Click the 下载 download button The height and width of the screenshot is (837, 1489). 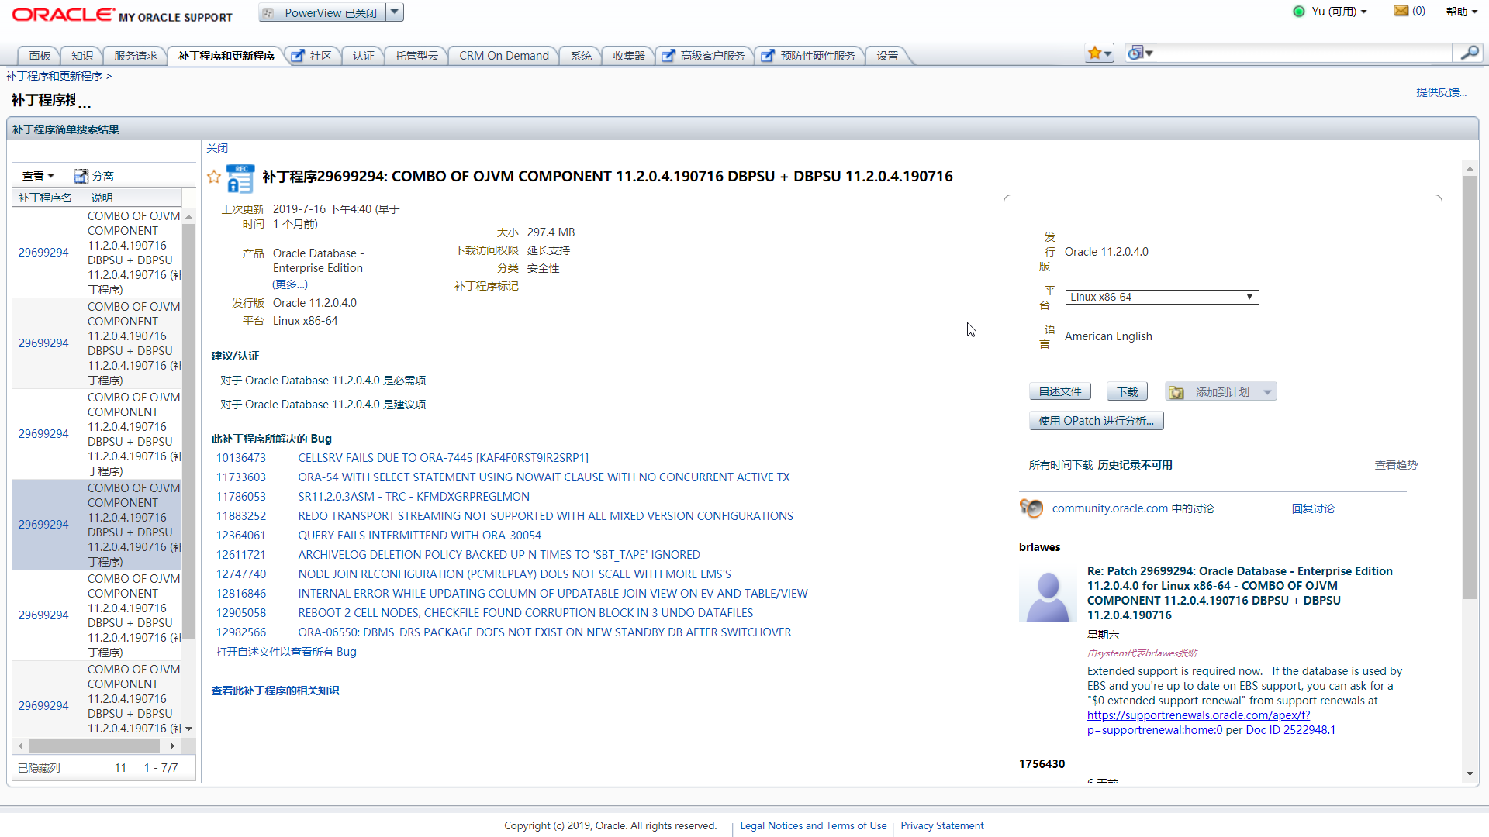(1127, 391)
